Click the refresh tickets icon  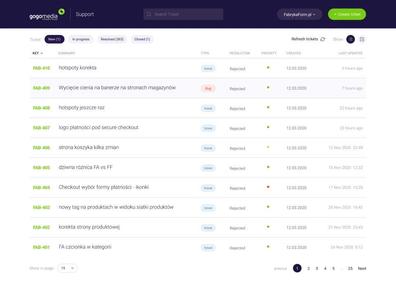[x=323, y=39]
